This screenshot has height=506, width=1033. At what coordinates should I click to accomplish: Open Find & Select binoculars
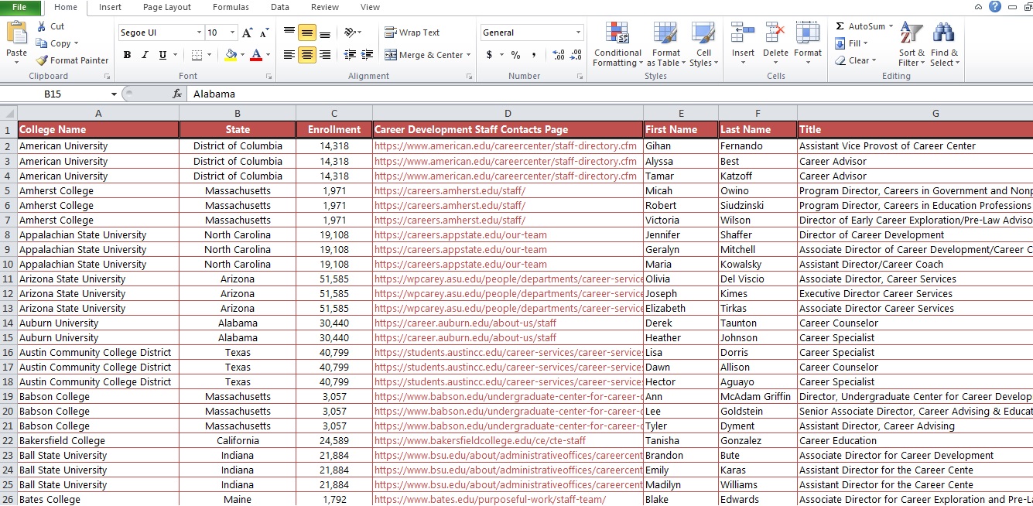tap(944, 45)
